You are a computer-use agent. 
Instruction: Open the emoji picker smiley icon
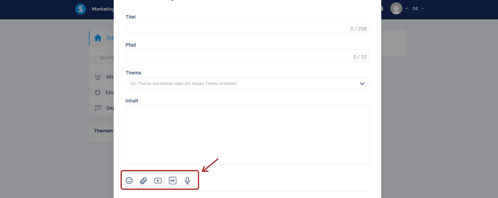pyautogui.click(x=129, y=181)
